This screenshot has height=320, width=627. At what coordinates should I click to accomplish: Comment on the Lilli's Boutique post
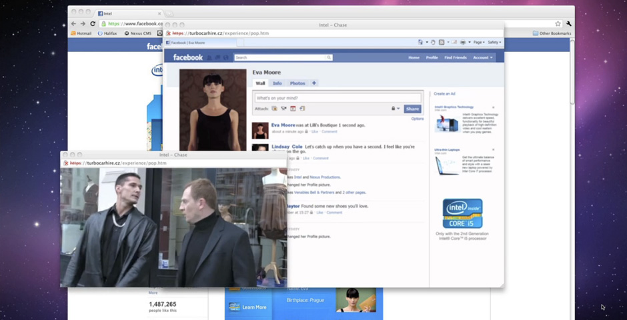(x=330, y=131)
